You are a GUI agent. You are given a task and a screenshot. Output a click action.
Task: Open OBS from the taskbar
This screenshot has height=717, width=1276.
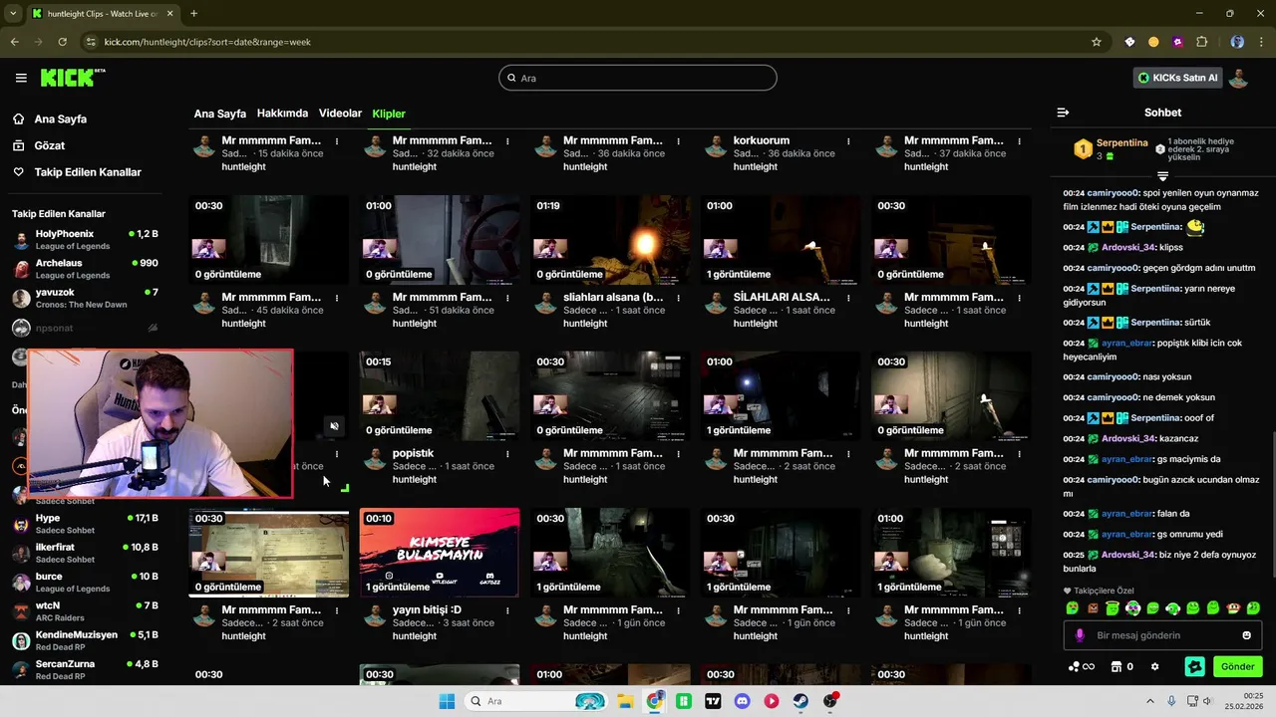[830, 701]
